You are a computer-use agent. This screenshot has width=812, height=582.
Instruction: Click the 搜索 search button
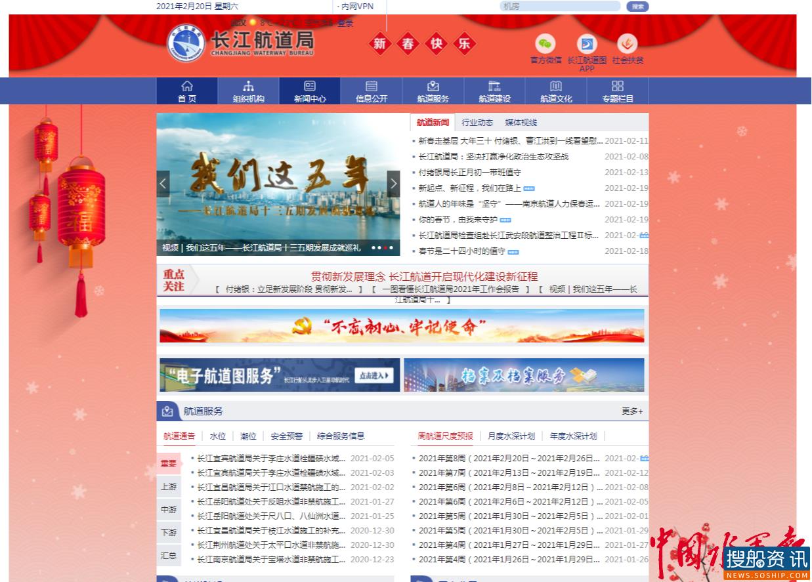(x=637, y=7)
